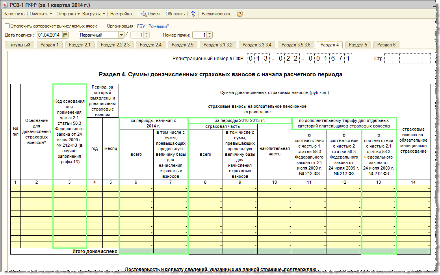
Task: Click the Обновить button
Action: pos(175,14)
